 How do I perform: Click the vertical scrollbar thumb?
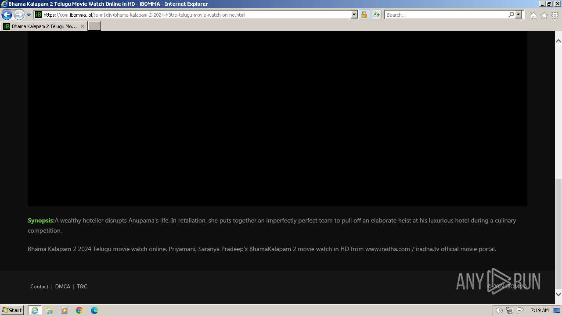click(558, 233)
